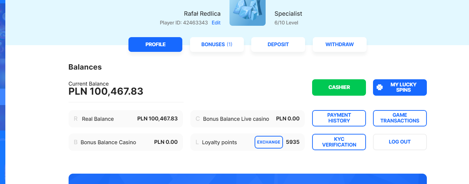Screen dimensions: 469x184
Task: Click the clover icon on My Lucky Spins
Action: (x=380, y=87)
